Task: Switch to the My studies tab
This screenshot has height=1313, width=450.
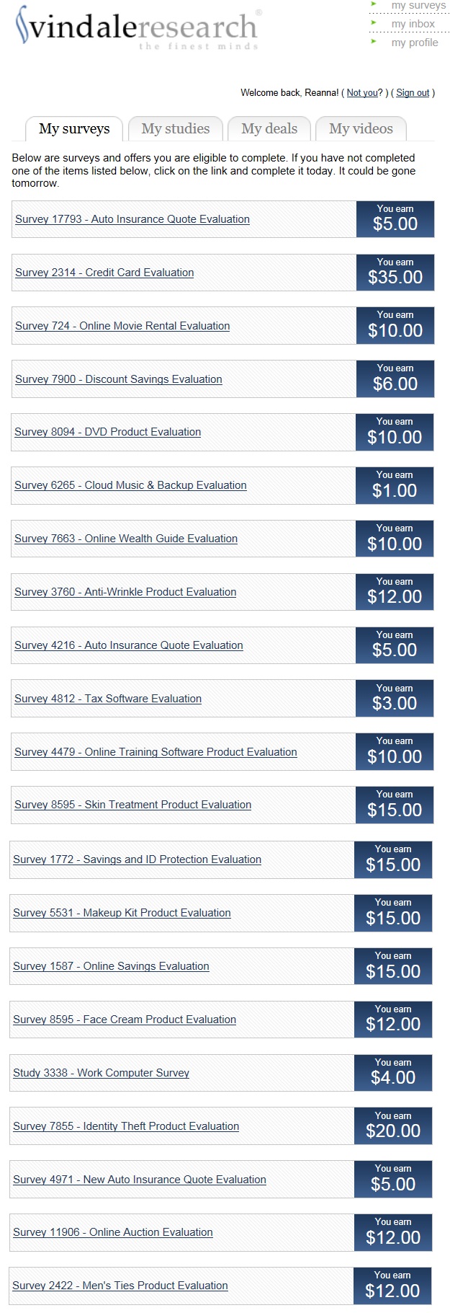Action: tap(176, 129)
